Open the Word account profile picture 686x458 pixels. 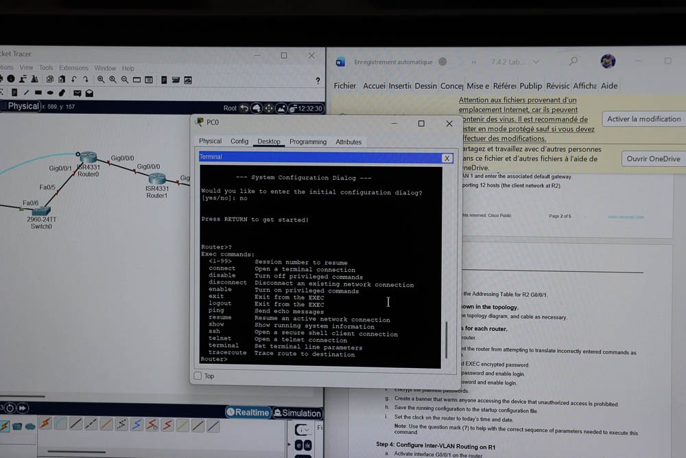pos(608,61)
